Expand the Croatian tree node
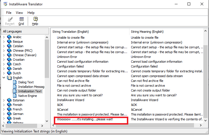The image size is (209, 135). coord(4,60)
